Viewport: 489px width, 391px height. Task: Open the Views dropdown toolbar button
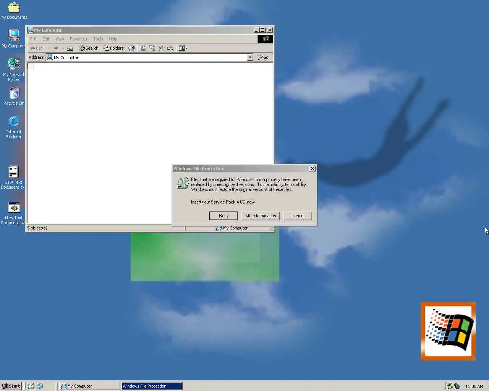point(183,48)
